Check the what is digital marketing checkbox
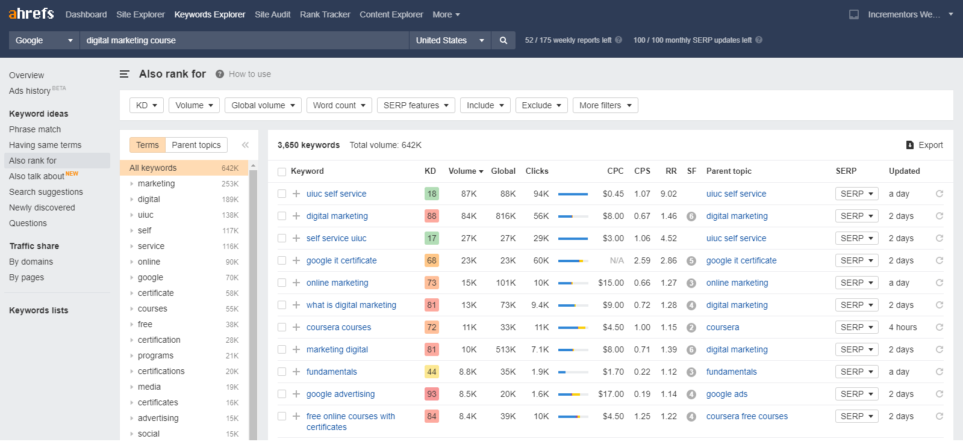 [x=282, y=305]
